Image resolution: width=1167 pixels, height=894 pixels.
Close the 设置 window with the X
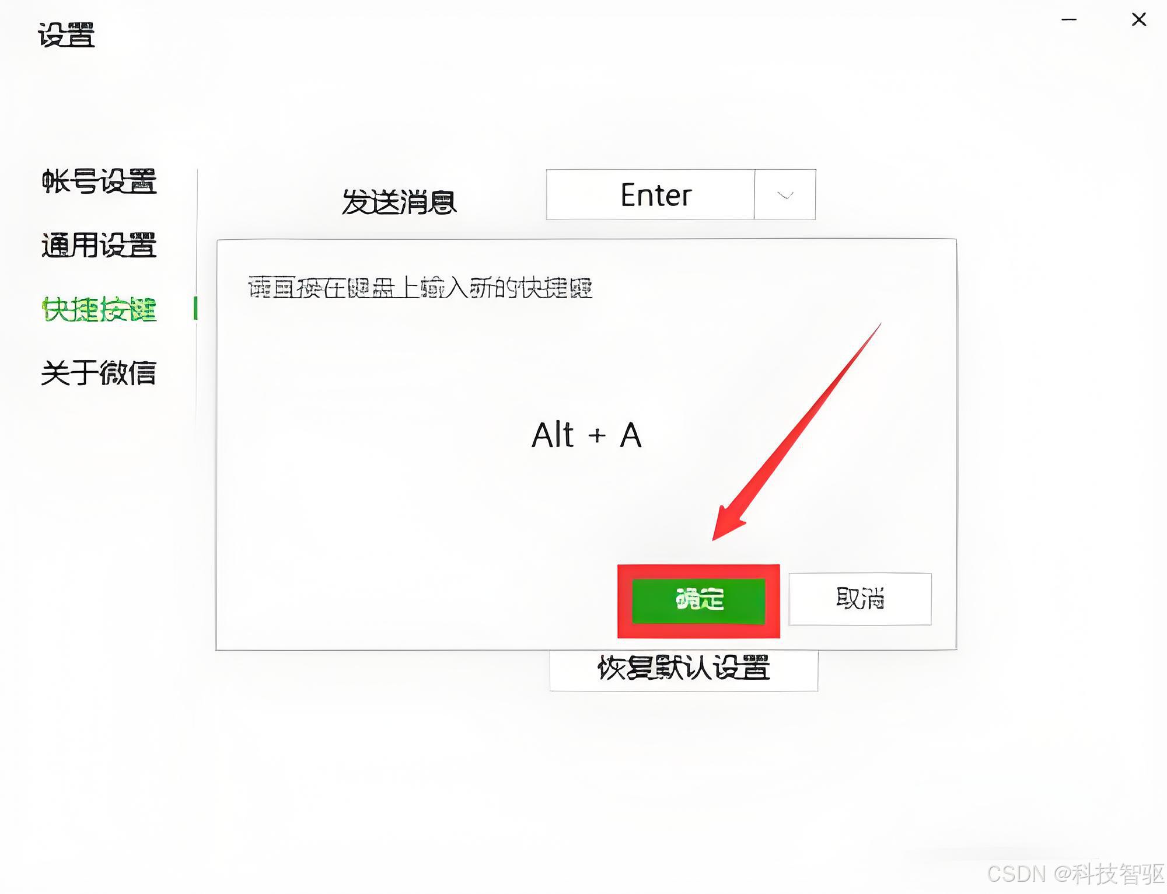pyautogui.click(x=1138, y=19)
